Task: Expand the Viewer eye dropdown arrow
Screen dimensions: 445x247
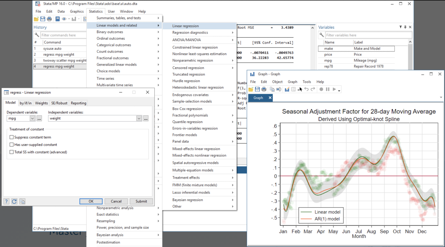Action: click(69, 19)
